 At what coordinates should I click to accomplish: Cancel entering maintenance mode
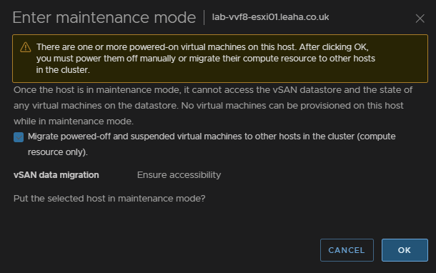(x=347, y=250)
